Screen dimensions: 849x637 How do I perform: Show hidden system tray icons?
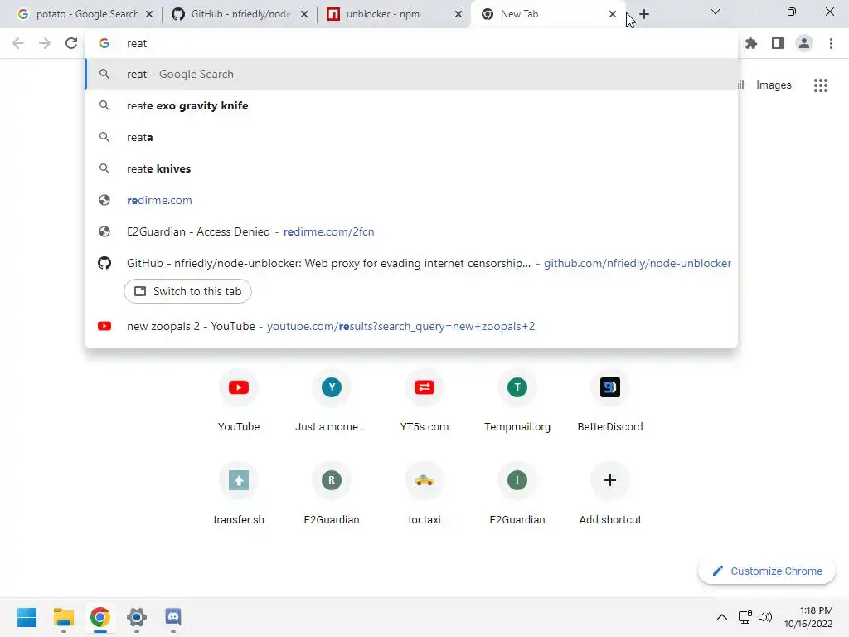pos(722,617)
